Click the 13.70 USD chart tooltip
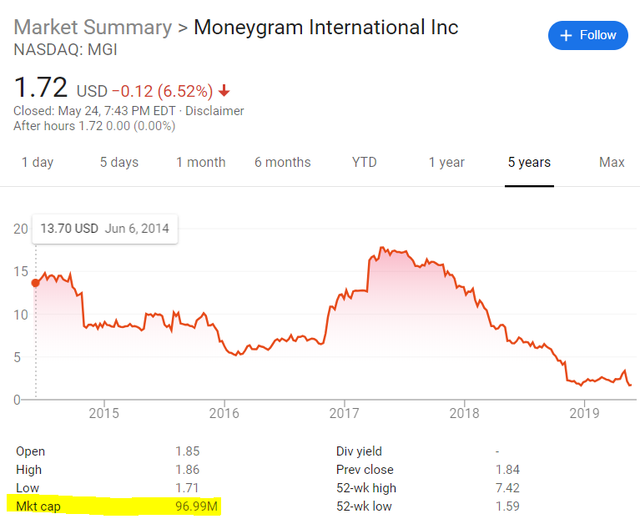Viewport: 640px width, 519px height. tap(104, 229)
